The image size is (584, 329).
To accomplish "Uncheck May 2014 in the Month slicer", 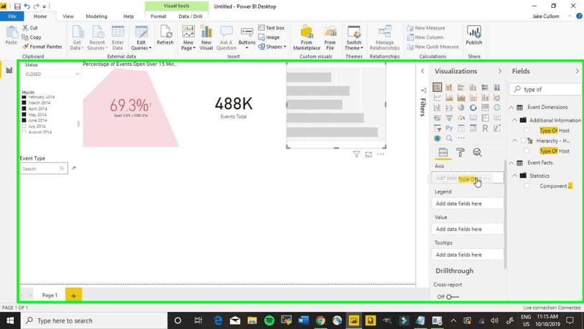I will pos(24,115).
